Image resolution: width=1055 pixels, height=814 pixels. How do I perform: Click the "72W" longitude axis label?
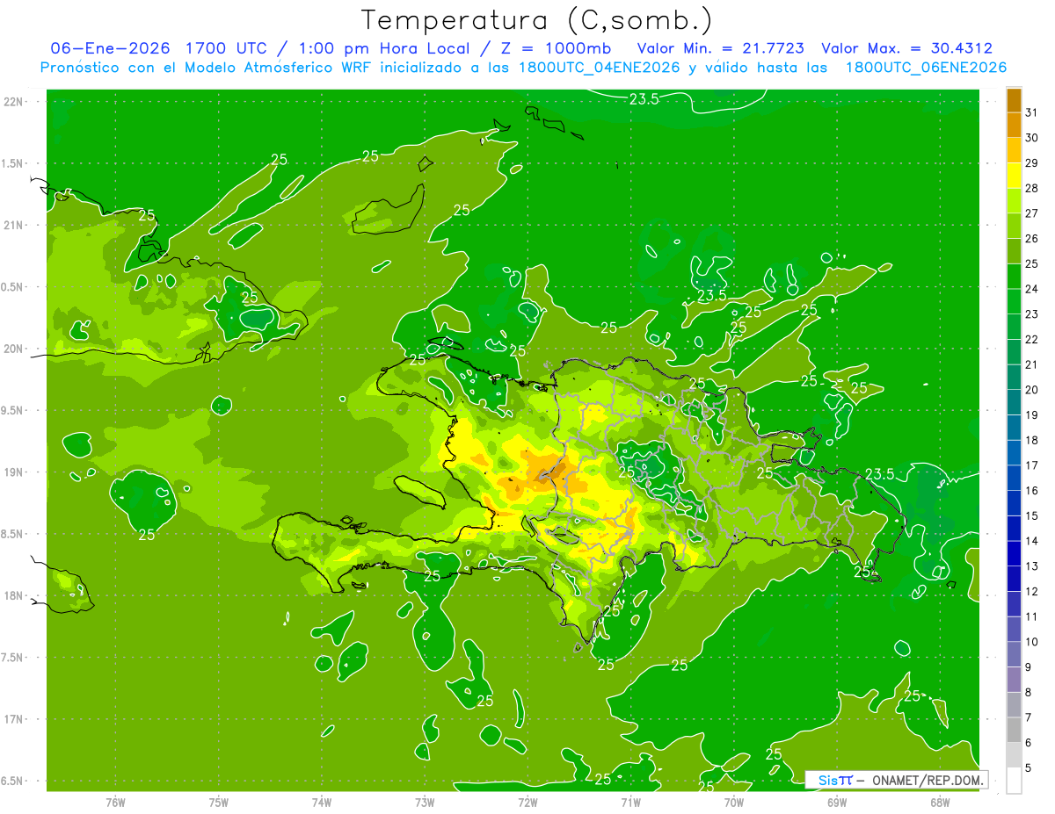(x=527, y=803)
